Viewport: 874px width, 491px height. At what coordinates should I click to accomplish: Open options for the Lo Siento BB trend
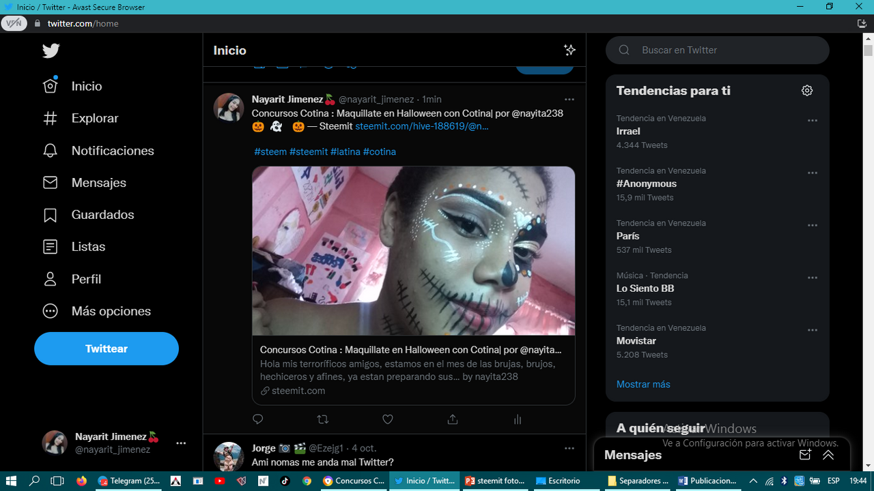(813, 278)
